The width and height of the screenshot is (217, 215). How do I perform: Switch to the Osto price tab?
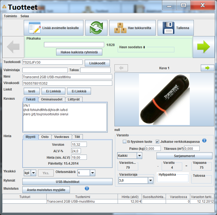click(x=45, y=137)
